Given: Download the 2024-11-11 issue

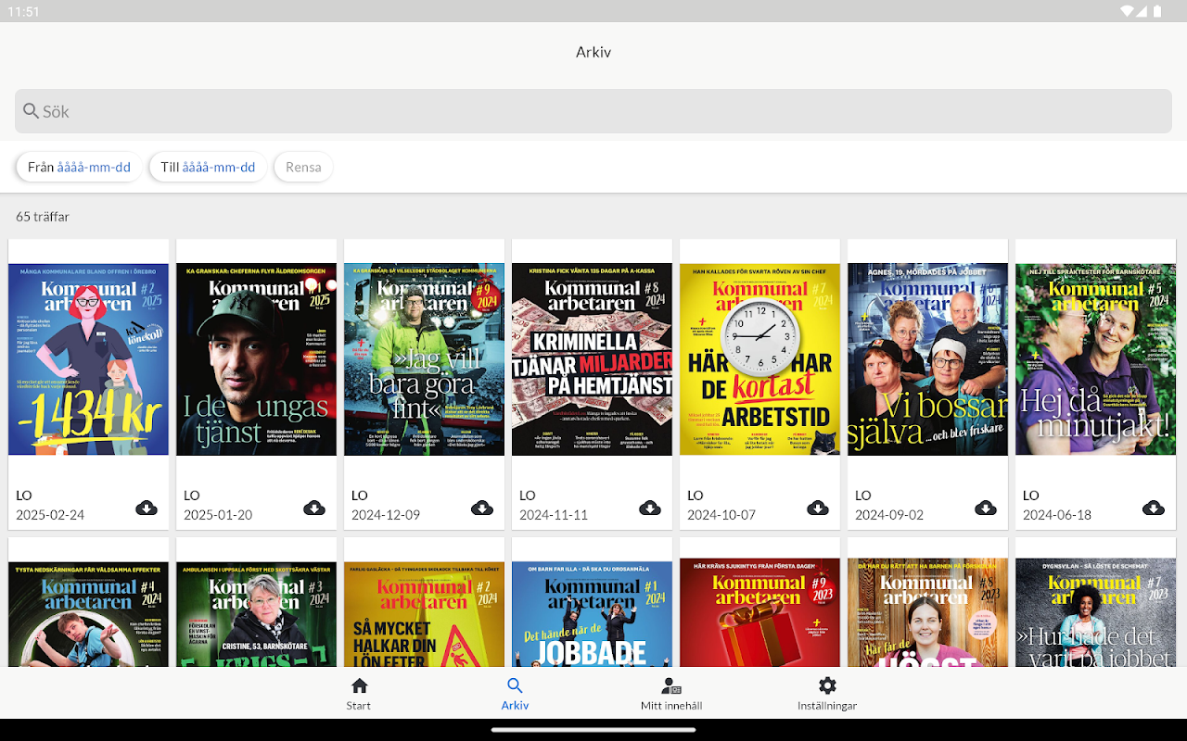Looking at the screenshot, I should 650,508.
